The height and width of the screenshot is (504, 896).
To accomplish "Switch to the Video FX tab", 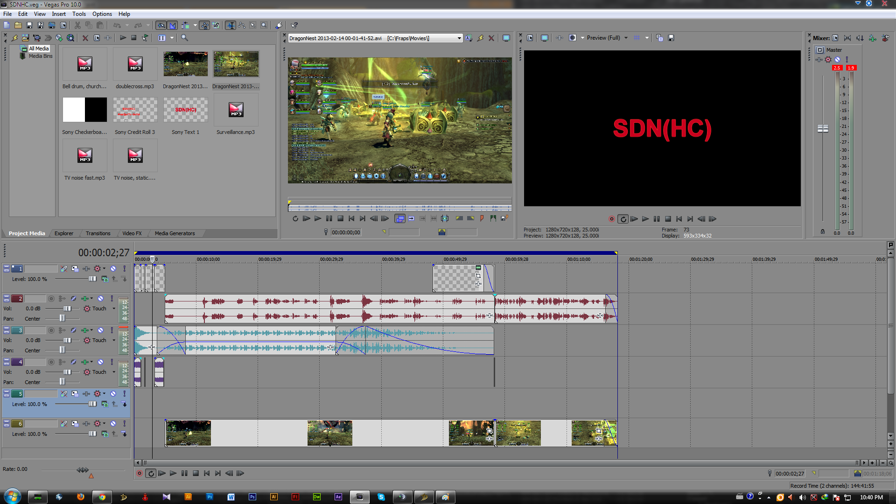I will coord(132,233).
